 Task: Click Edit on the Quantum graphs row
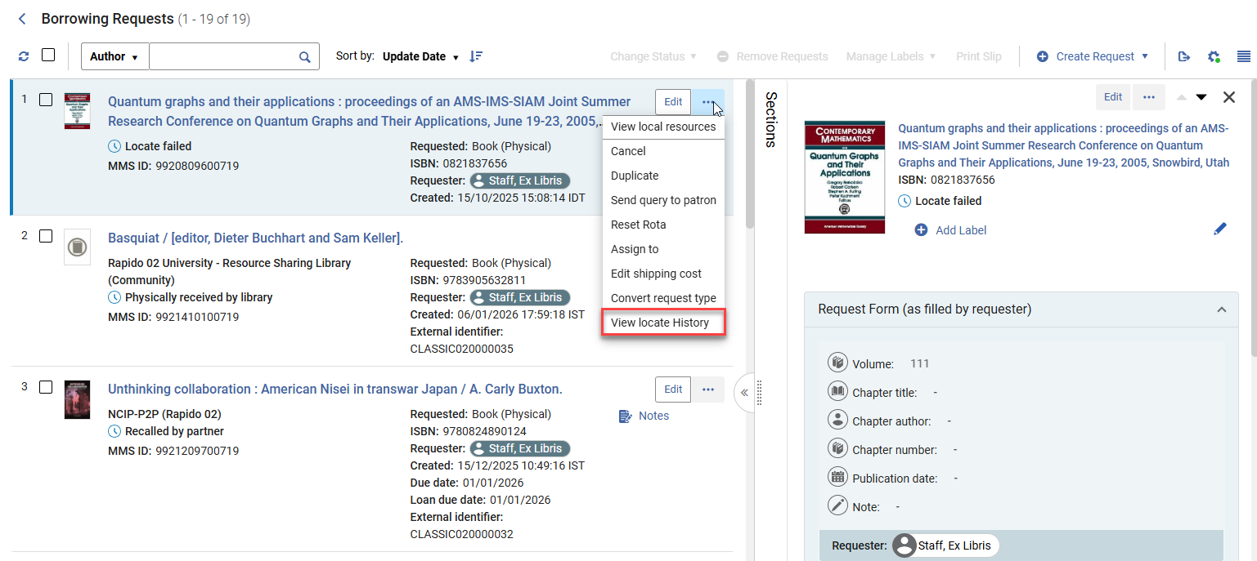pyautogui.click(x=673, y=102)
